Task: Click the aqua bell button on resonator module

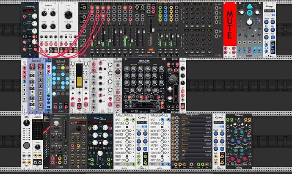Action: pyautogui.click(x=249, y=6)
